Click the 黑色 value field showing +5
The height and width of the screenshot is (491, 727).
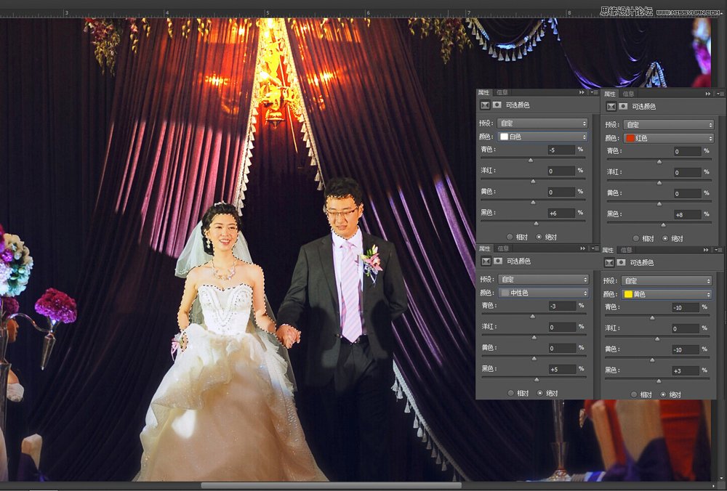coord(562,370)
